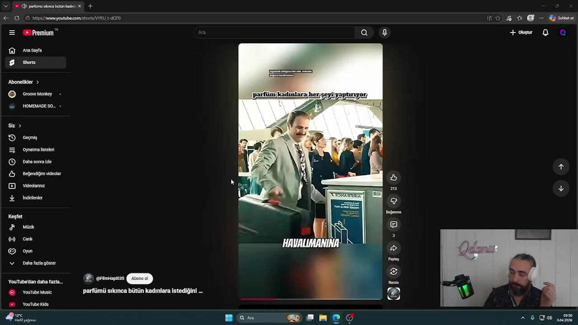Viewport: 578px width, 325px height.
Task: Go to the previous Short with up arrow
Action: tap(561, 167)
